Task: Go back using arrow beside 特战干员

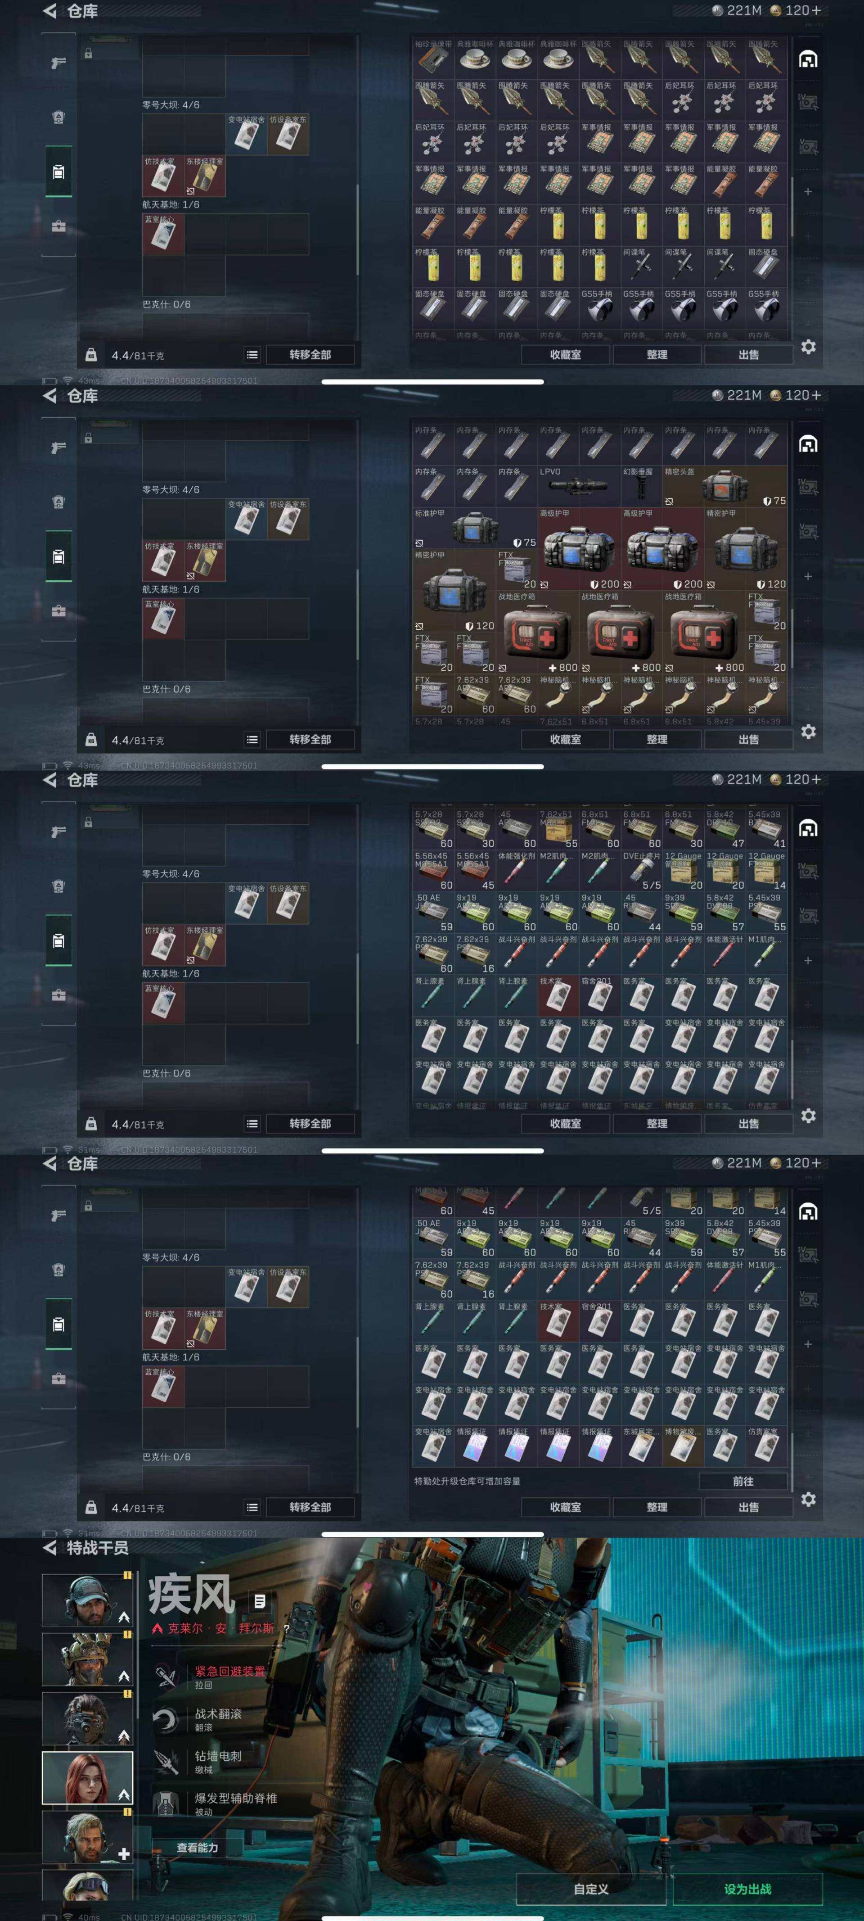Action: pos(50,1547)
